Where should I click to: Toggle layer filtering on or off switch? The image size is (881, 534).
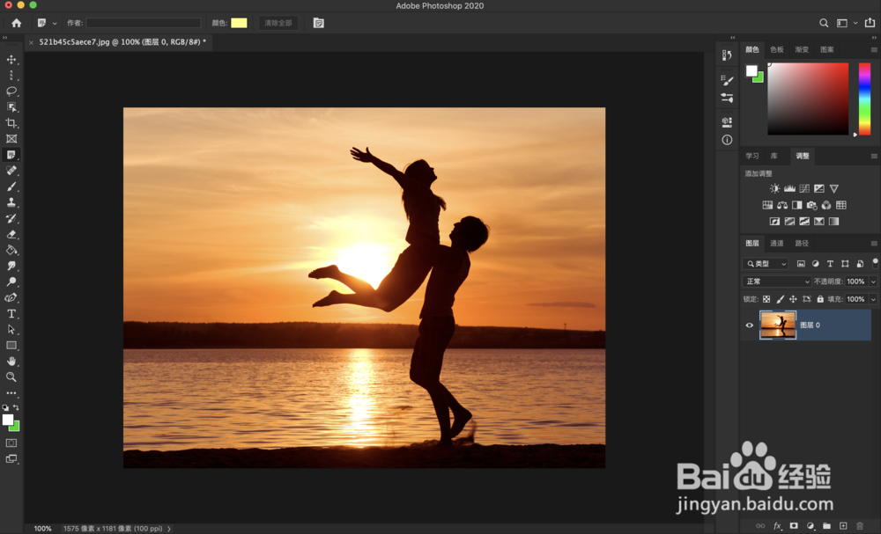click(875, 263)
